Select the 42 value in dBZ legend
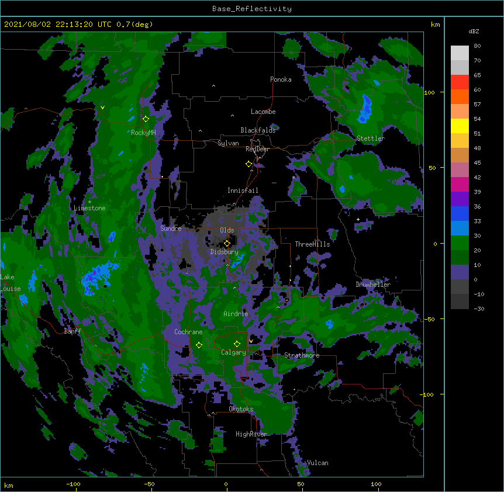 coord(477,177)
